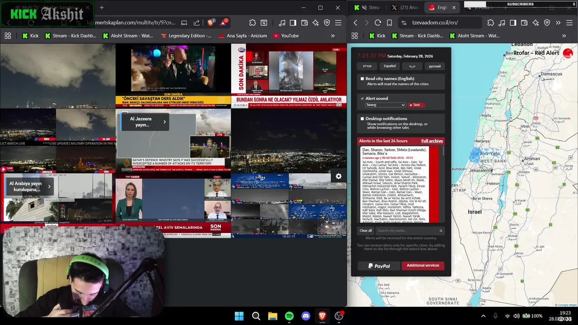Show more bookmarks in right browser bar

564,36
